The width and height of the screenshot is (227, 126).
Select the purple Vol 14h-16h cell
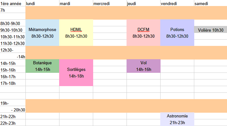tap(143, 66)
